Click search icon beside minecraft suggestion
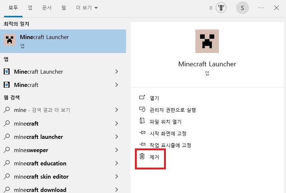 coord(7,123)
